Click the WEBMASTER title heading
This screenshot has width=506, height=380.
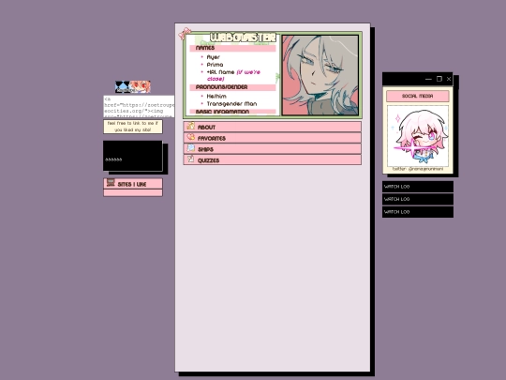click(x=243, y=38)
